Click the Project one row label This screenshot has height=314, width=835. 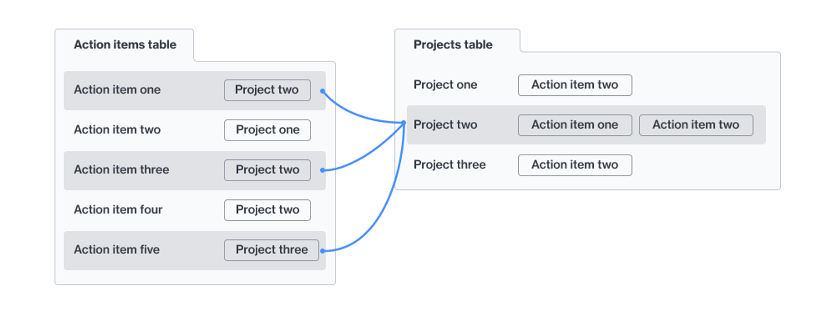click(x=445, y=85)
